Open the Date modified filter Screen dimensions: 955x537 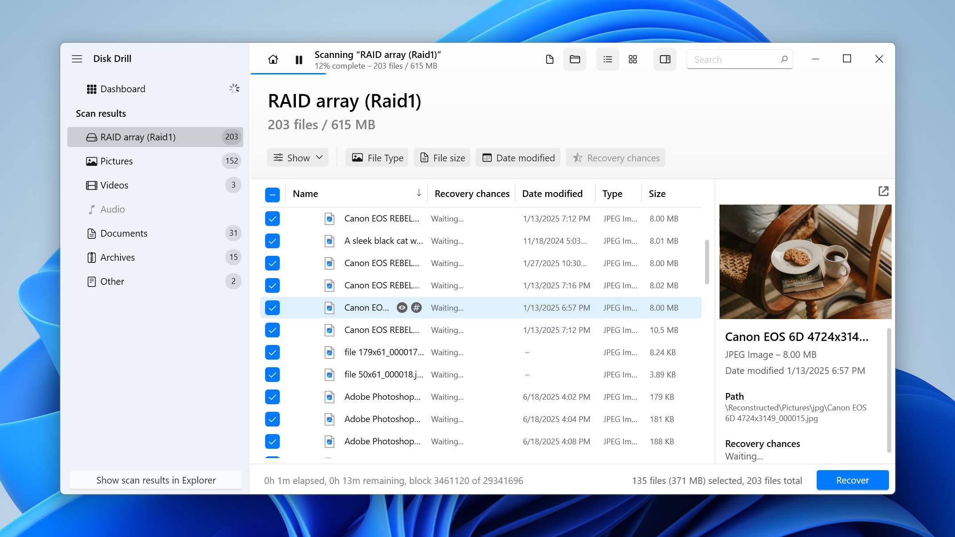518,157
